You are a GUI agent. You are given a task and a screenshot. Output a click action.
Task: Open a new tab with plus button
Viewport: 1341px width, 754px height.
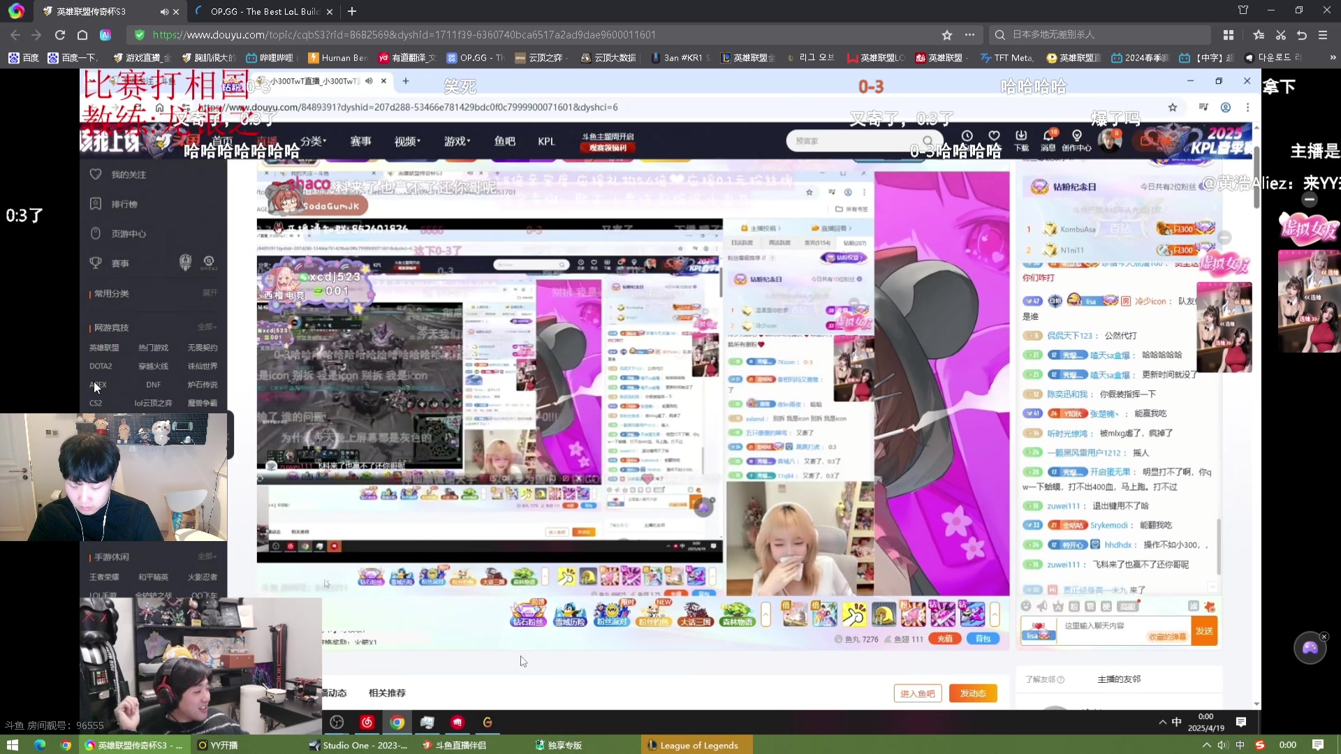352,11
